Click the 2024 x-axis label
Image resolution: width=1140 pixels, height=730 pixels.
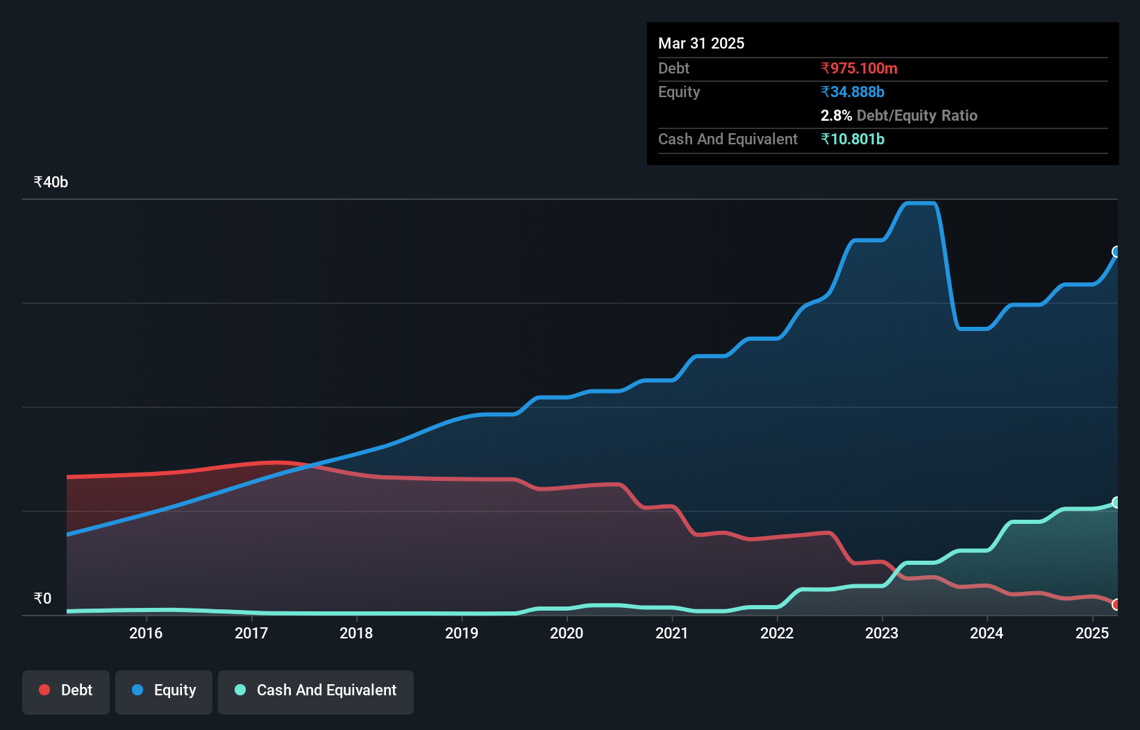[987, 633]
